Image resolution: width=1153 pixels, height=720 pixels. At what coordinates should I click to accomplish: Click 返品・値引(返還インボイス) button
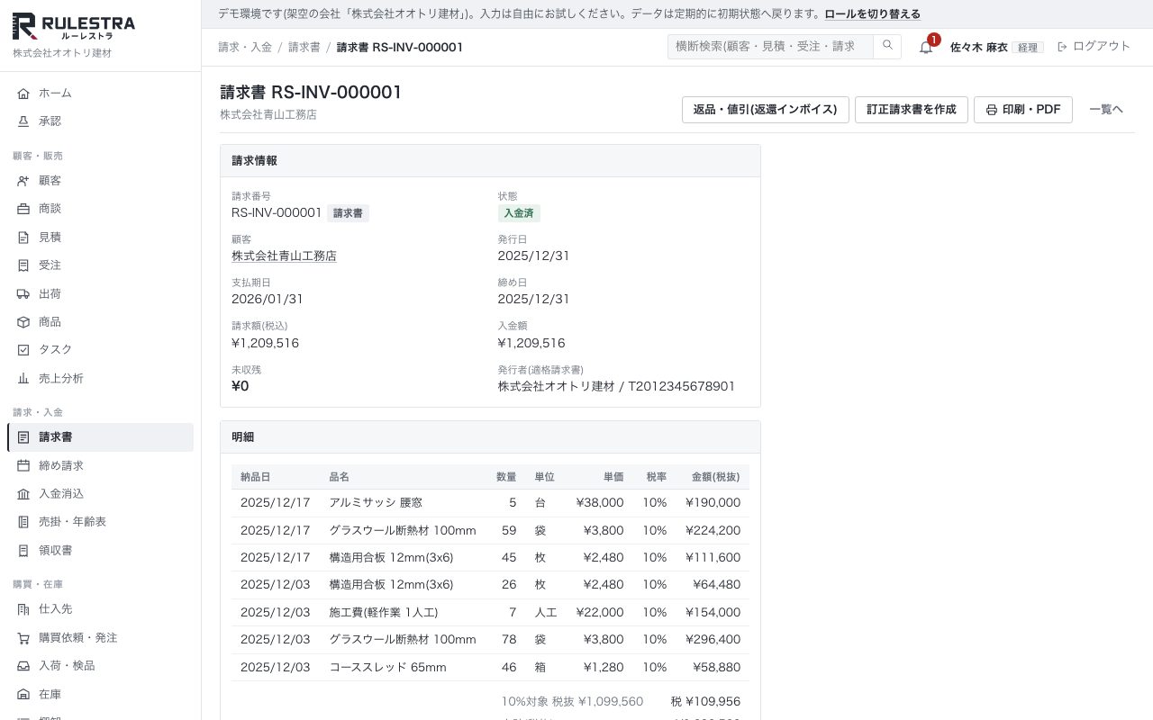coord(766,110)
